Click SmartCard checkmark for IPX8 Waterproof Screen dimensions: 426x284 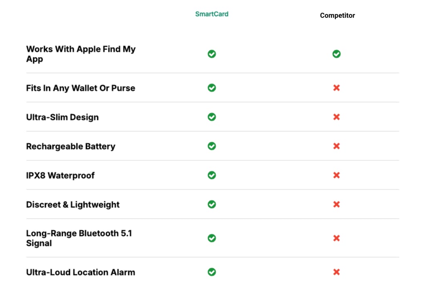click(212, 175)
